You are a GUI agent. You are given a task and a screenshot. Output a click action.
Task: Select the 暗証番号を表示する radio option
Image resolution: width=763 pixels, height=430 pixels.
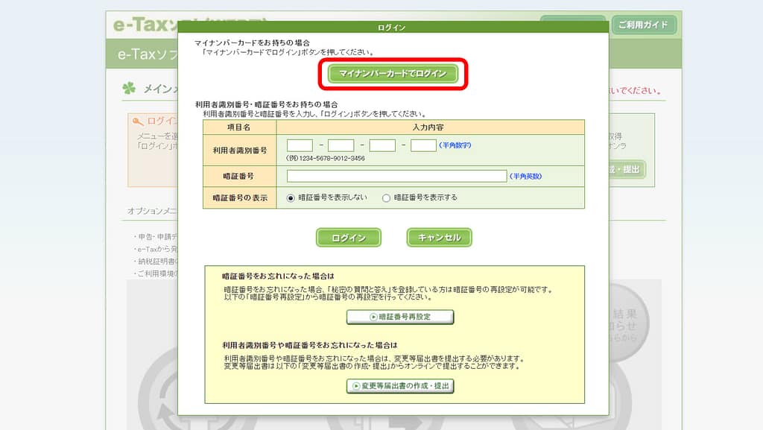tap(386, 198)
